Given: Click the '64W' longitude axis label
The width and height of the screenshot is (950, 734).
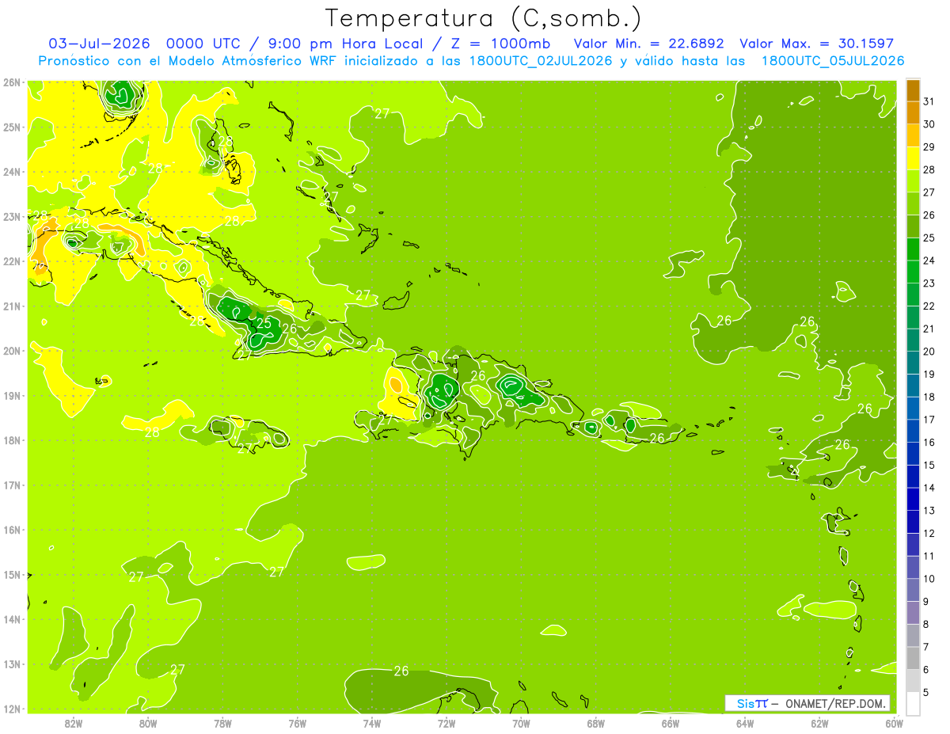Looking at the screenshot, I should [745, 723].
